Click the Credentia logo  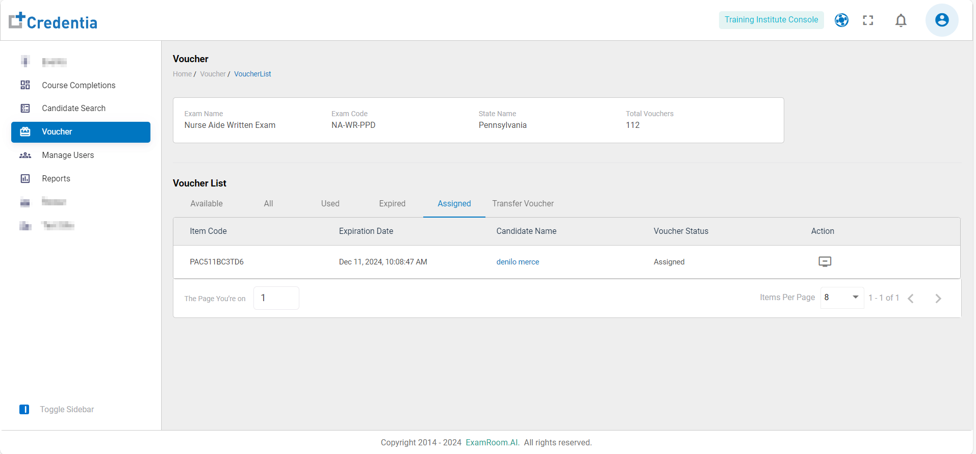53,21
